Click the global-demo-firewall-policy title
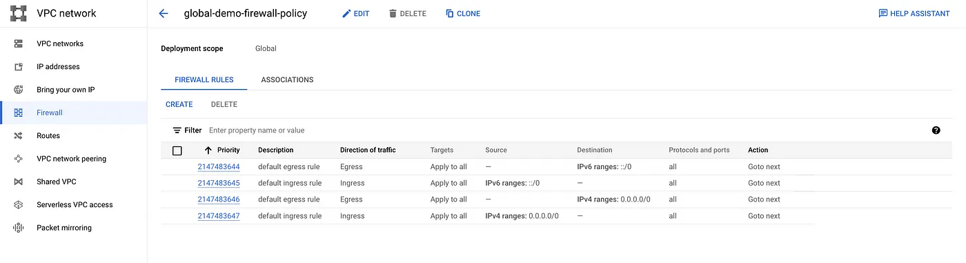 (x=246, y=13)
